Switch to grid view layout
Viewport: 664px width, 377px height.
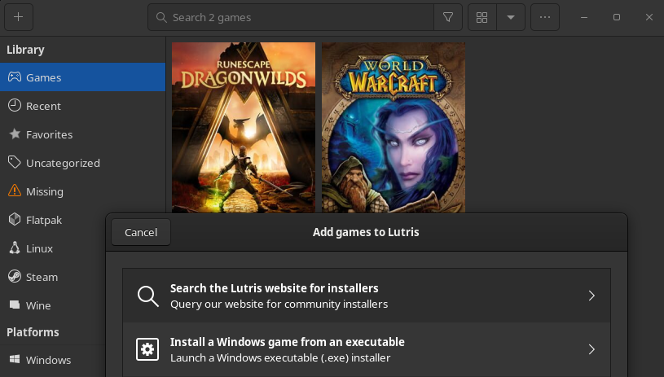pyautogui.click(x=482, y=17)
